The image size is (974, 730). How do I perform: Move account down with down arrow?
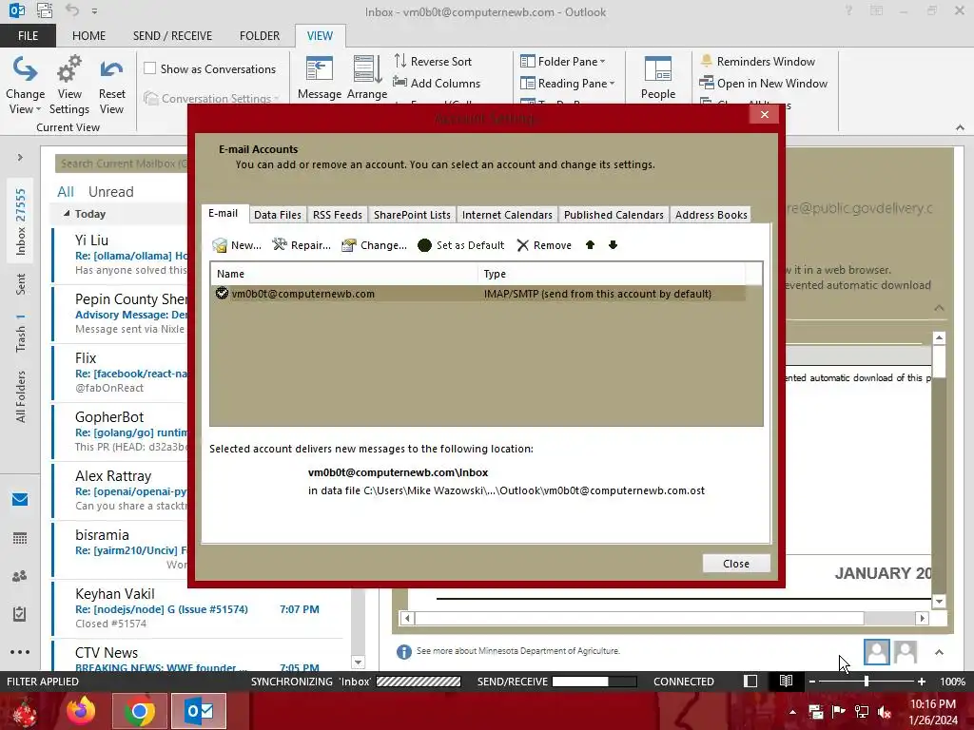click(614, 245)
